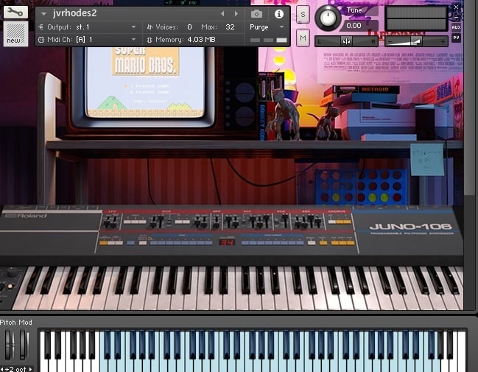
Task: Click the Max voices value 32
Action: click(x=230, y=27)
